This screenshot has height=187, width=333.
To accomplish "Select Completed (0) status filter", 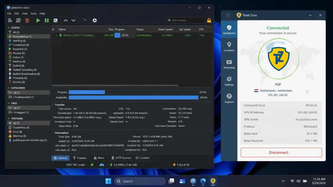I will [29, 45].
